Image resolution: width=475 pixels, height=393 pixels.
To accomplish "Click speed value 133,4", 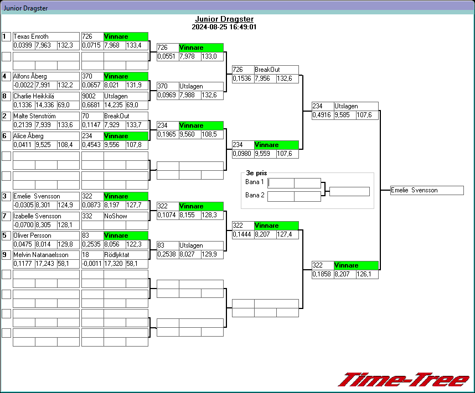I will point(137,46).
